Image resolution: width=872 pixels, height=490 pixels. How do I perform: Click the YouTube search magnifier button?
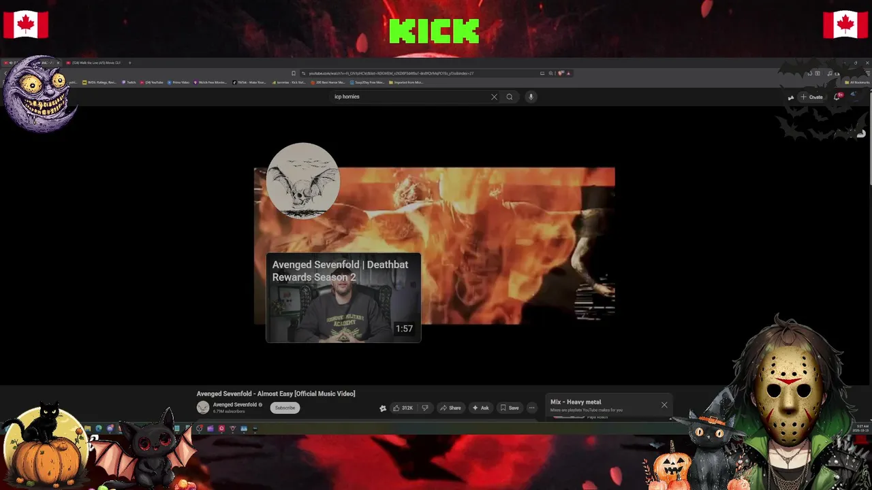pyautogui.click(x=509, y=97)
